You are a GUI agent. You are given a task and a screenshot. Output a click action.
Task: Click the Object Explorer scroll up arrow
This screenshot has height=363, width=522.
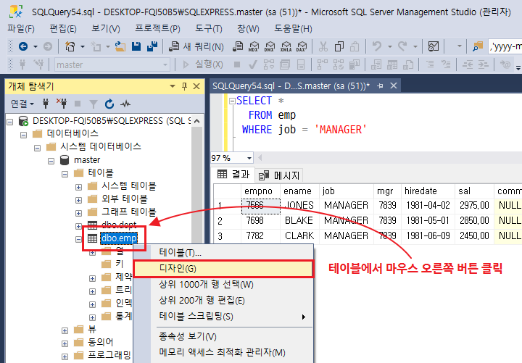[197, 121]
